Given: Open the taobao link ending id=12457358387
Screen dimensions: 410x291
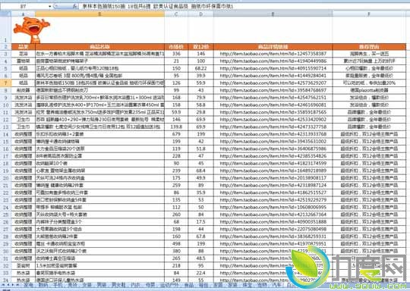Looking at the screenshot, I should point(273,54).
